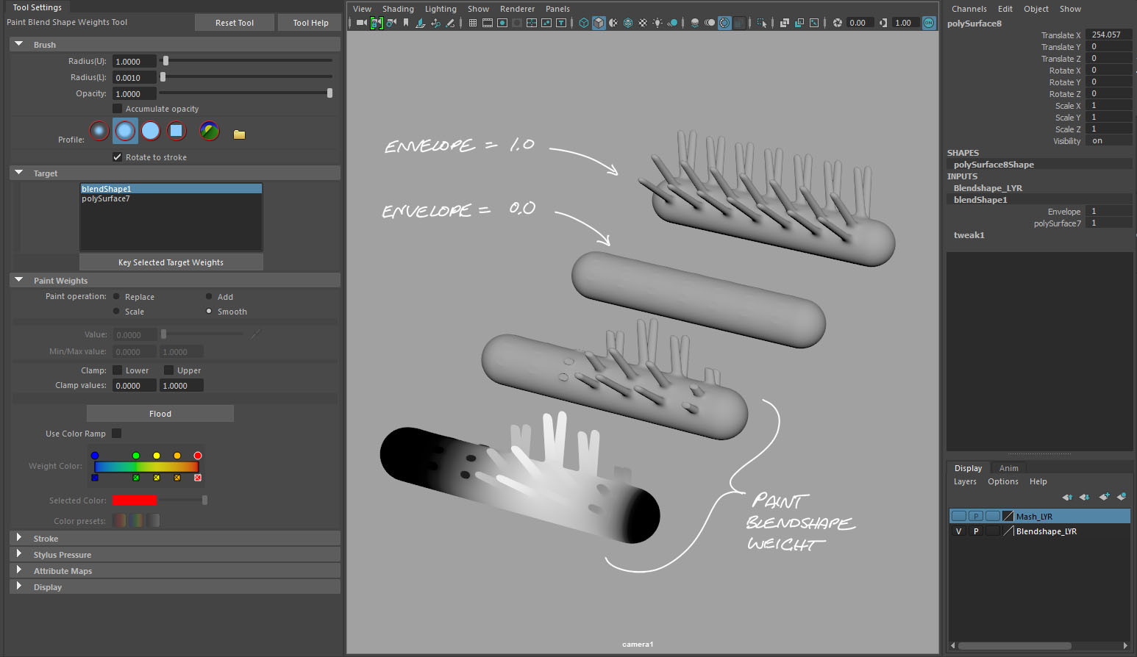
Task: Click the Reset Tool button
Action: pyautogui.click(x=235, y=23)
